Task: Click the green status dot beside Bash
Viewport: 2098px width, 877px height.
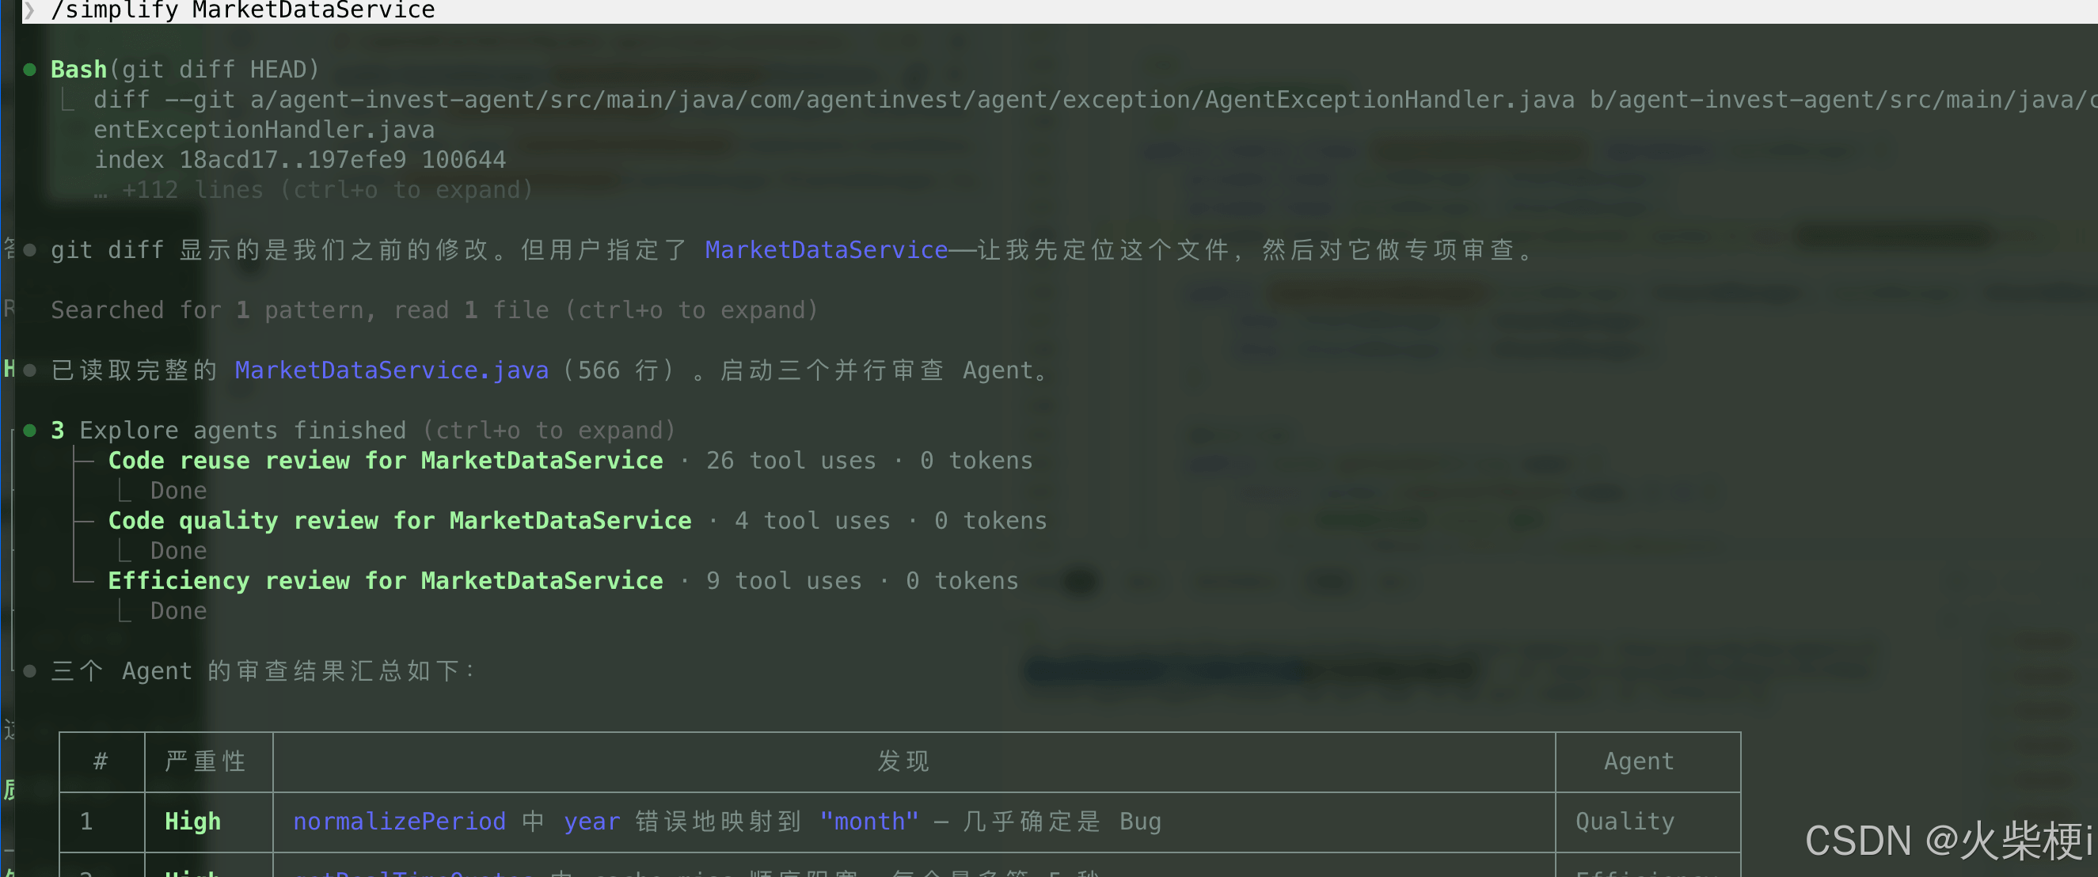Action: (x=29, y=70)
